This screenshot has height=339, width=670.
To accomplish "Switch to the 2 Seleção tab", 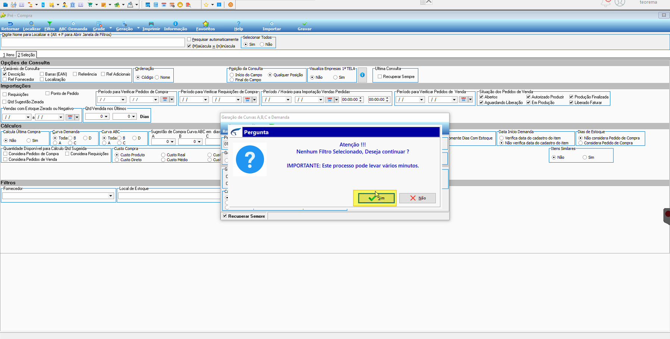I will (x=26, y=55).
